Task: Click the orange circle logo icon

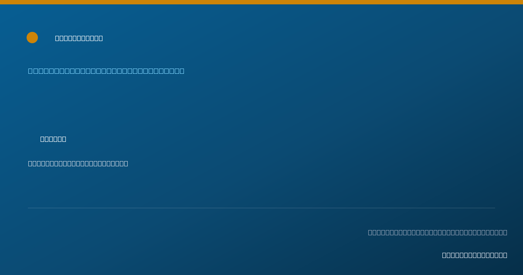Action: coord(32,38)
